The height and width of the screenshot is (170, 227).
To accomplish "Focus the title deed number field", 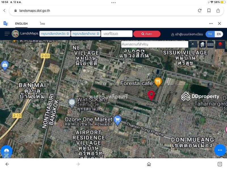I will (117, 34).
